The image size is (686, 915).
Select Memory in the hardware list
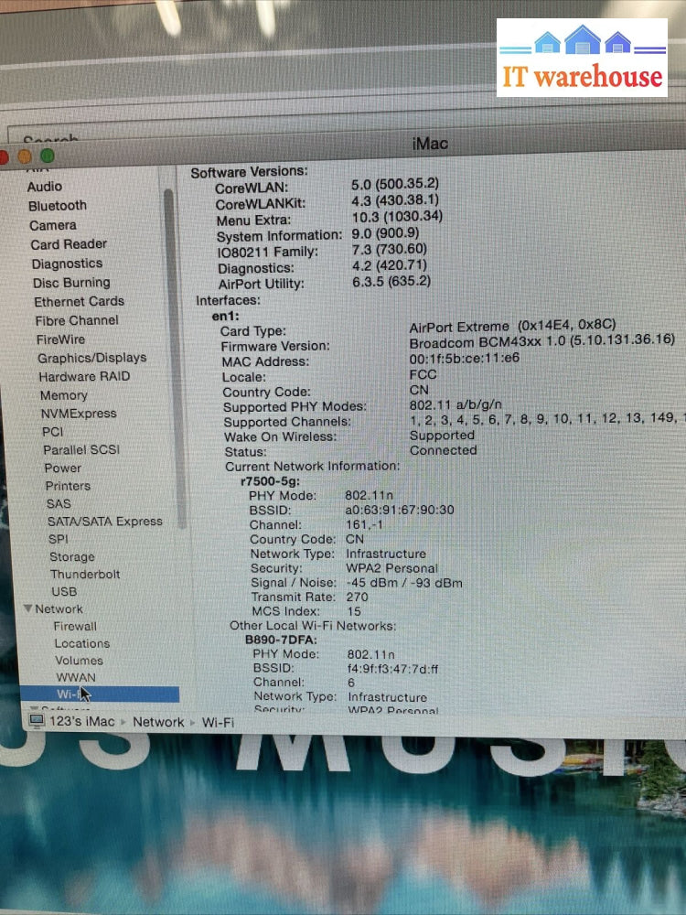tap(63, 395)
